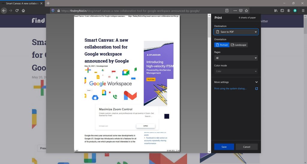Screen dimensions: 307x164
Task: Show sidebars icon in toolbar
Action: [x=282, y=10]
